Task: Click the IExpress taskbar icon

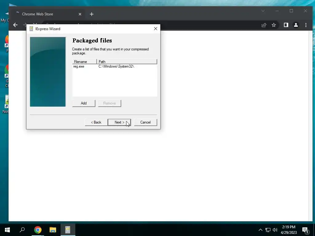Action: click(68, 230)
